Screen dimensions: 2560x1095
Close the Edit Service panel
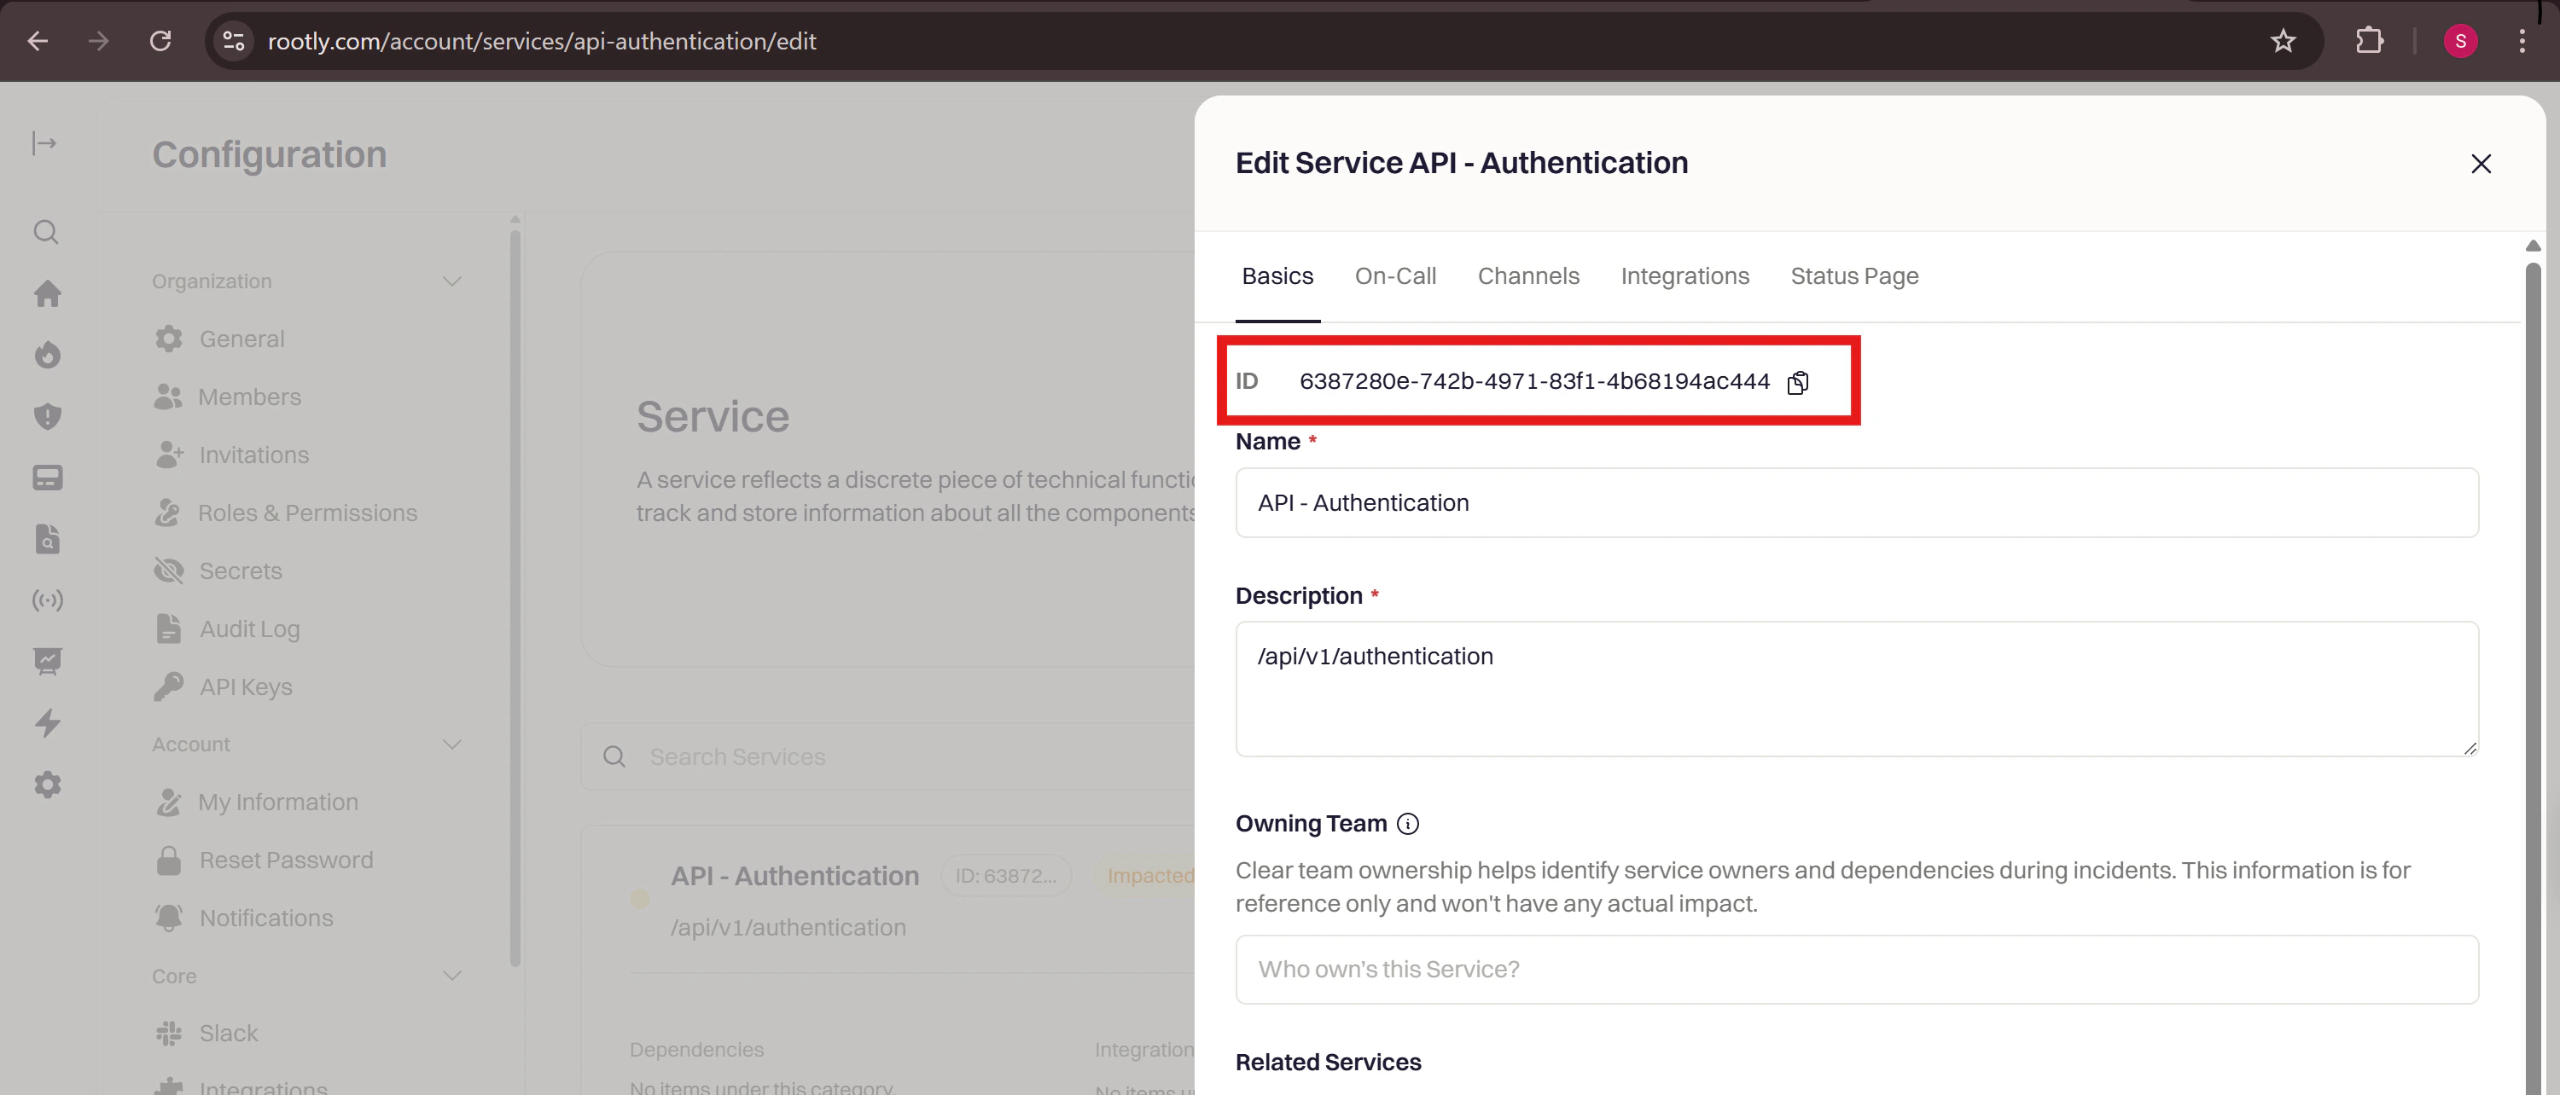pyautogui.click(x=2481, y=164)
